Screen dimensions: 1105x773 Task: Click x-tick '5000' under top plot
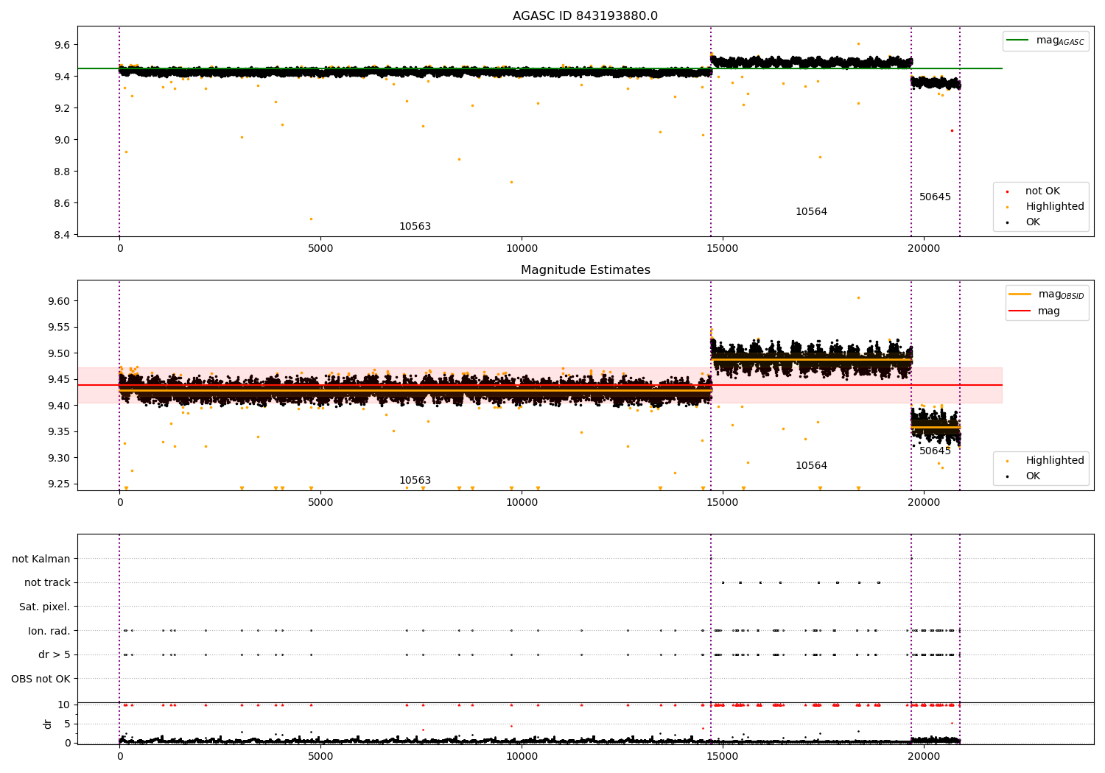(x=320, y=249)
